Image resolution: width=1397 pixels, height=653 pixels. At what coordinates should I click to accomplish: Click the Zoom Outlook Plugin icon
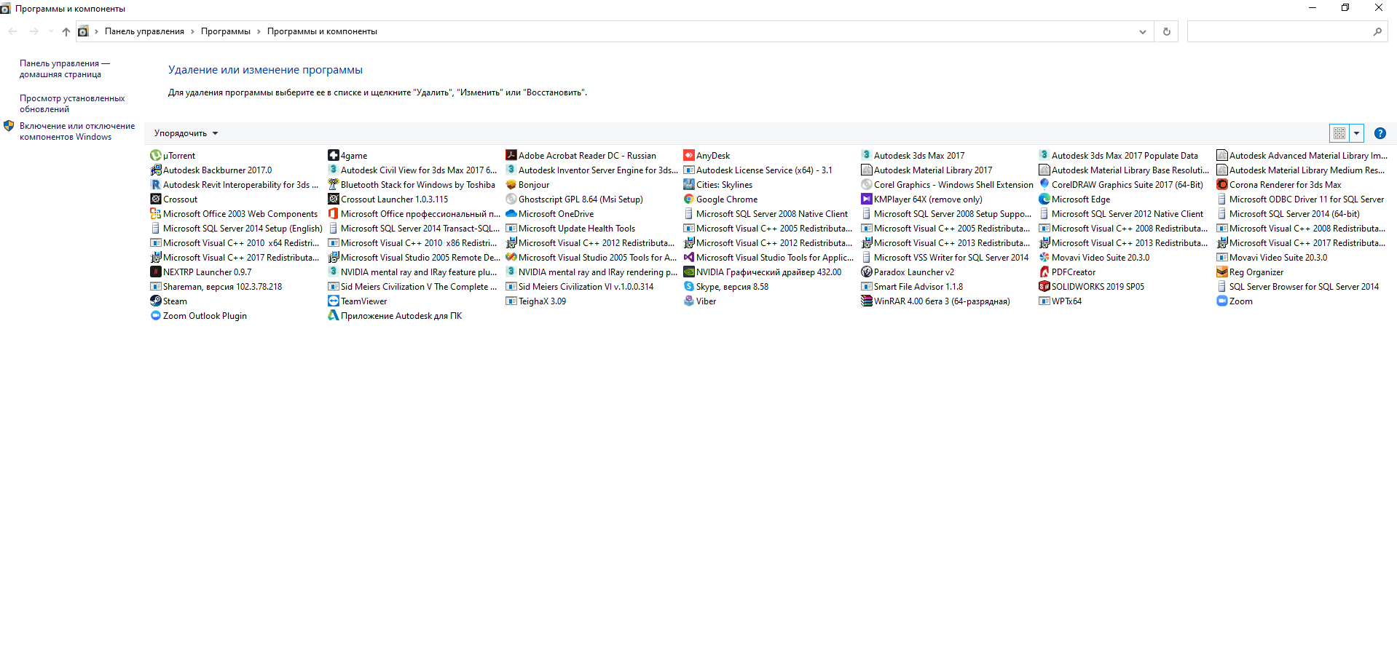tap(155, 315)
